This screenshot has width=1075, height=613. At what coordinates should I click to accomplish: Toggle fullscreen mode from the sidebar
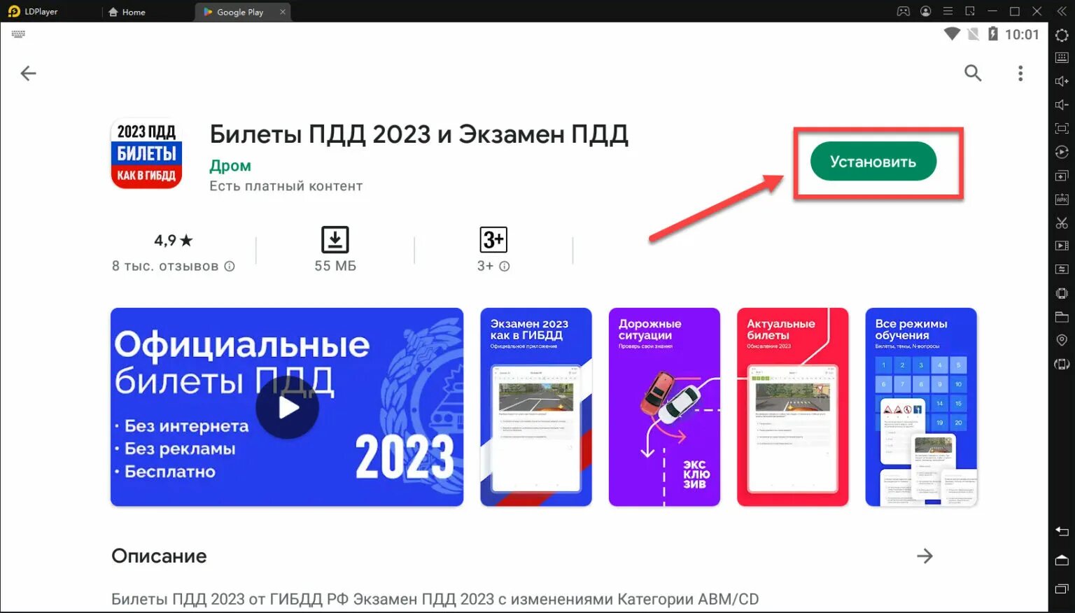coord(1062,129)
